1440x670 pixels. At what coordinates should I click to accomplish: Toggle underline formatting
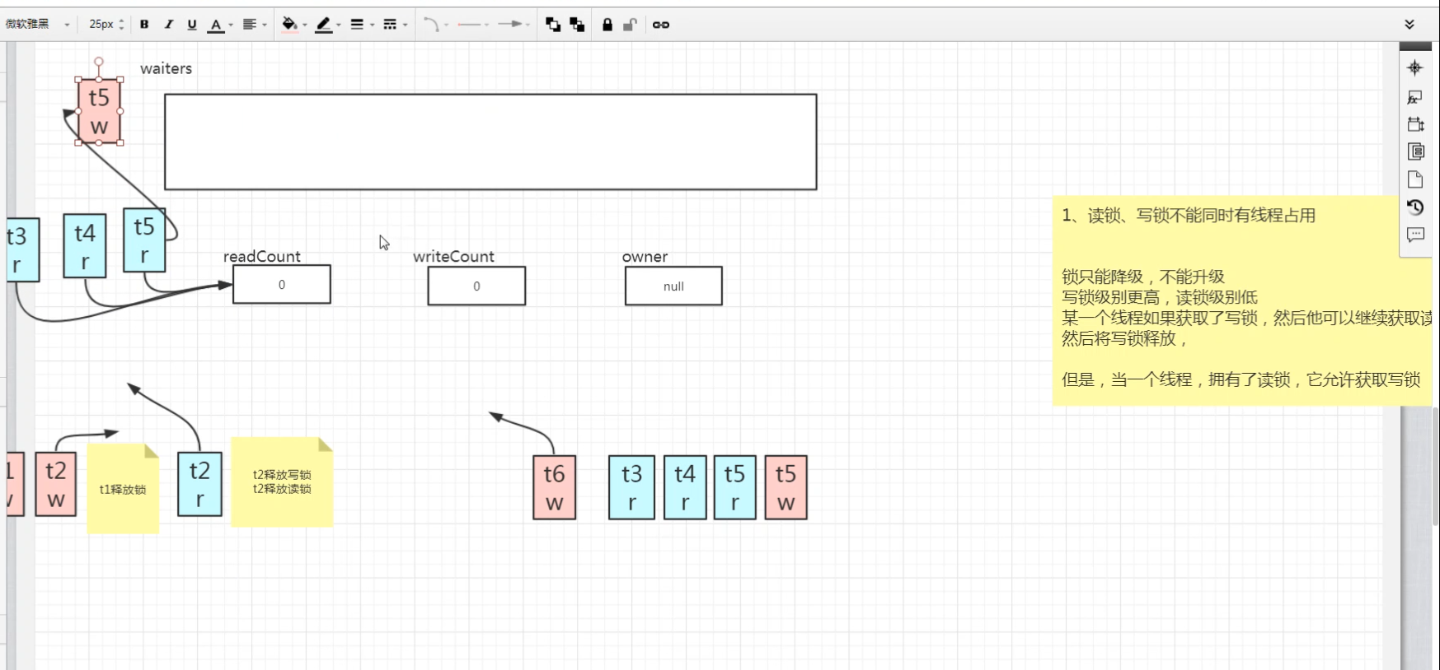[192, 25]
